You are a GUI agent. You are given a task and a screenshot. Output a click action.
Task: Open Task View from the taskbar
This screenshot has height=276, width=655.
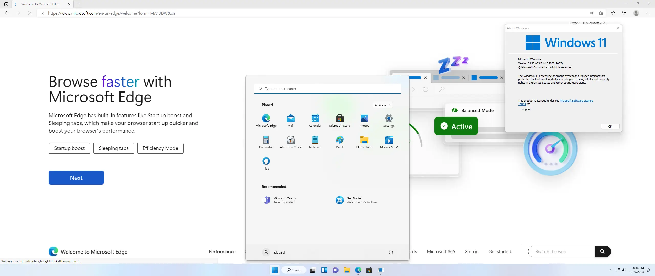312,270
